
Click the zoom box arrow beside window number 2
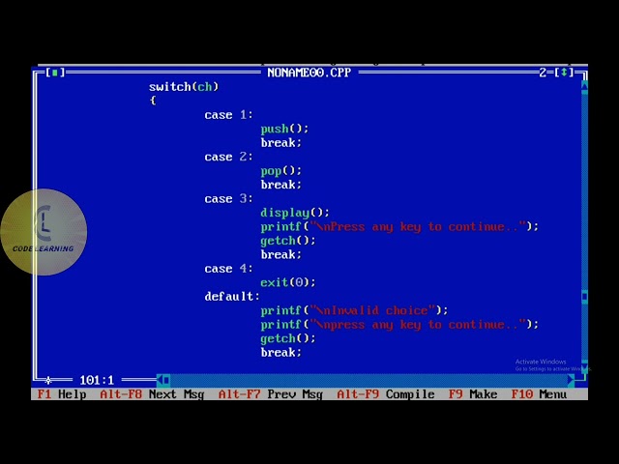pos(564,72)
